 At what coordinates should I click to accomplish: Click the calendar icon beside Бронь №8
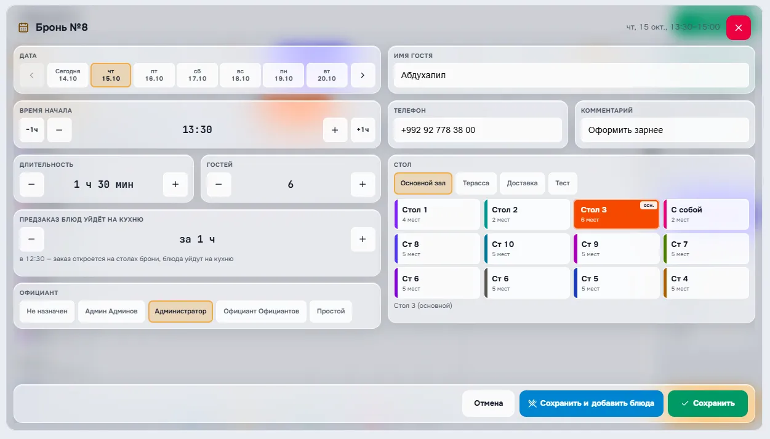23,27
